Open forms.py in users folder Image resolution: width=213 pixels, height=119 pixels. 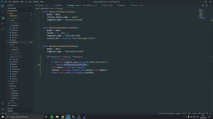(x=14, y=67)
